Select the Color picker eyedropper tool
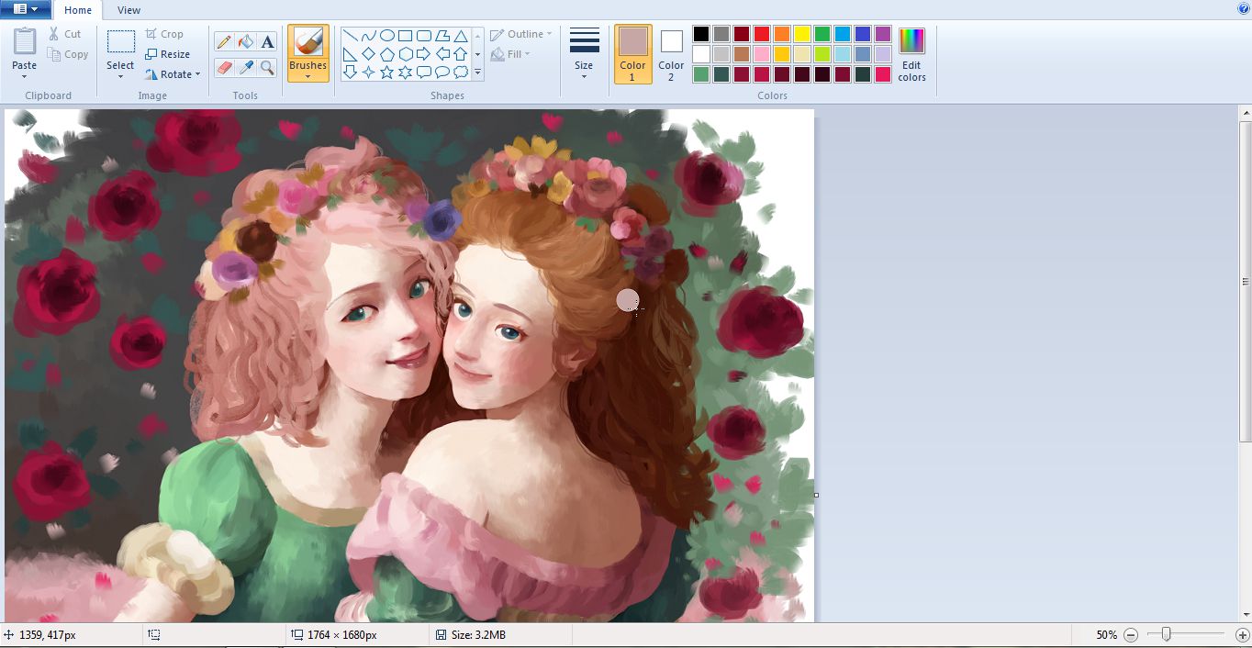The height and width of the screenshot is (648, 1252). pyautogui.click(x=245, y=68)
